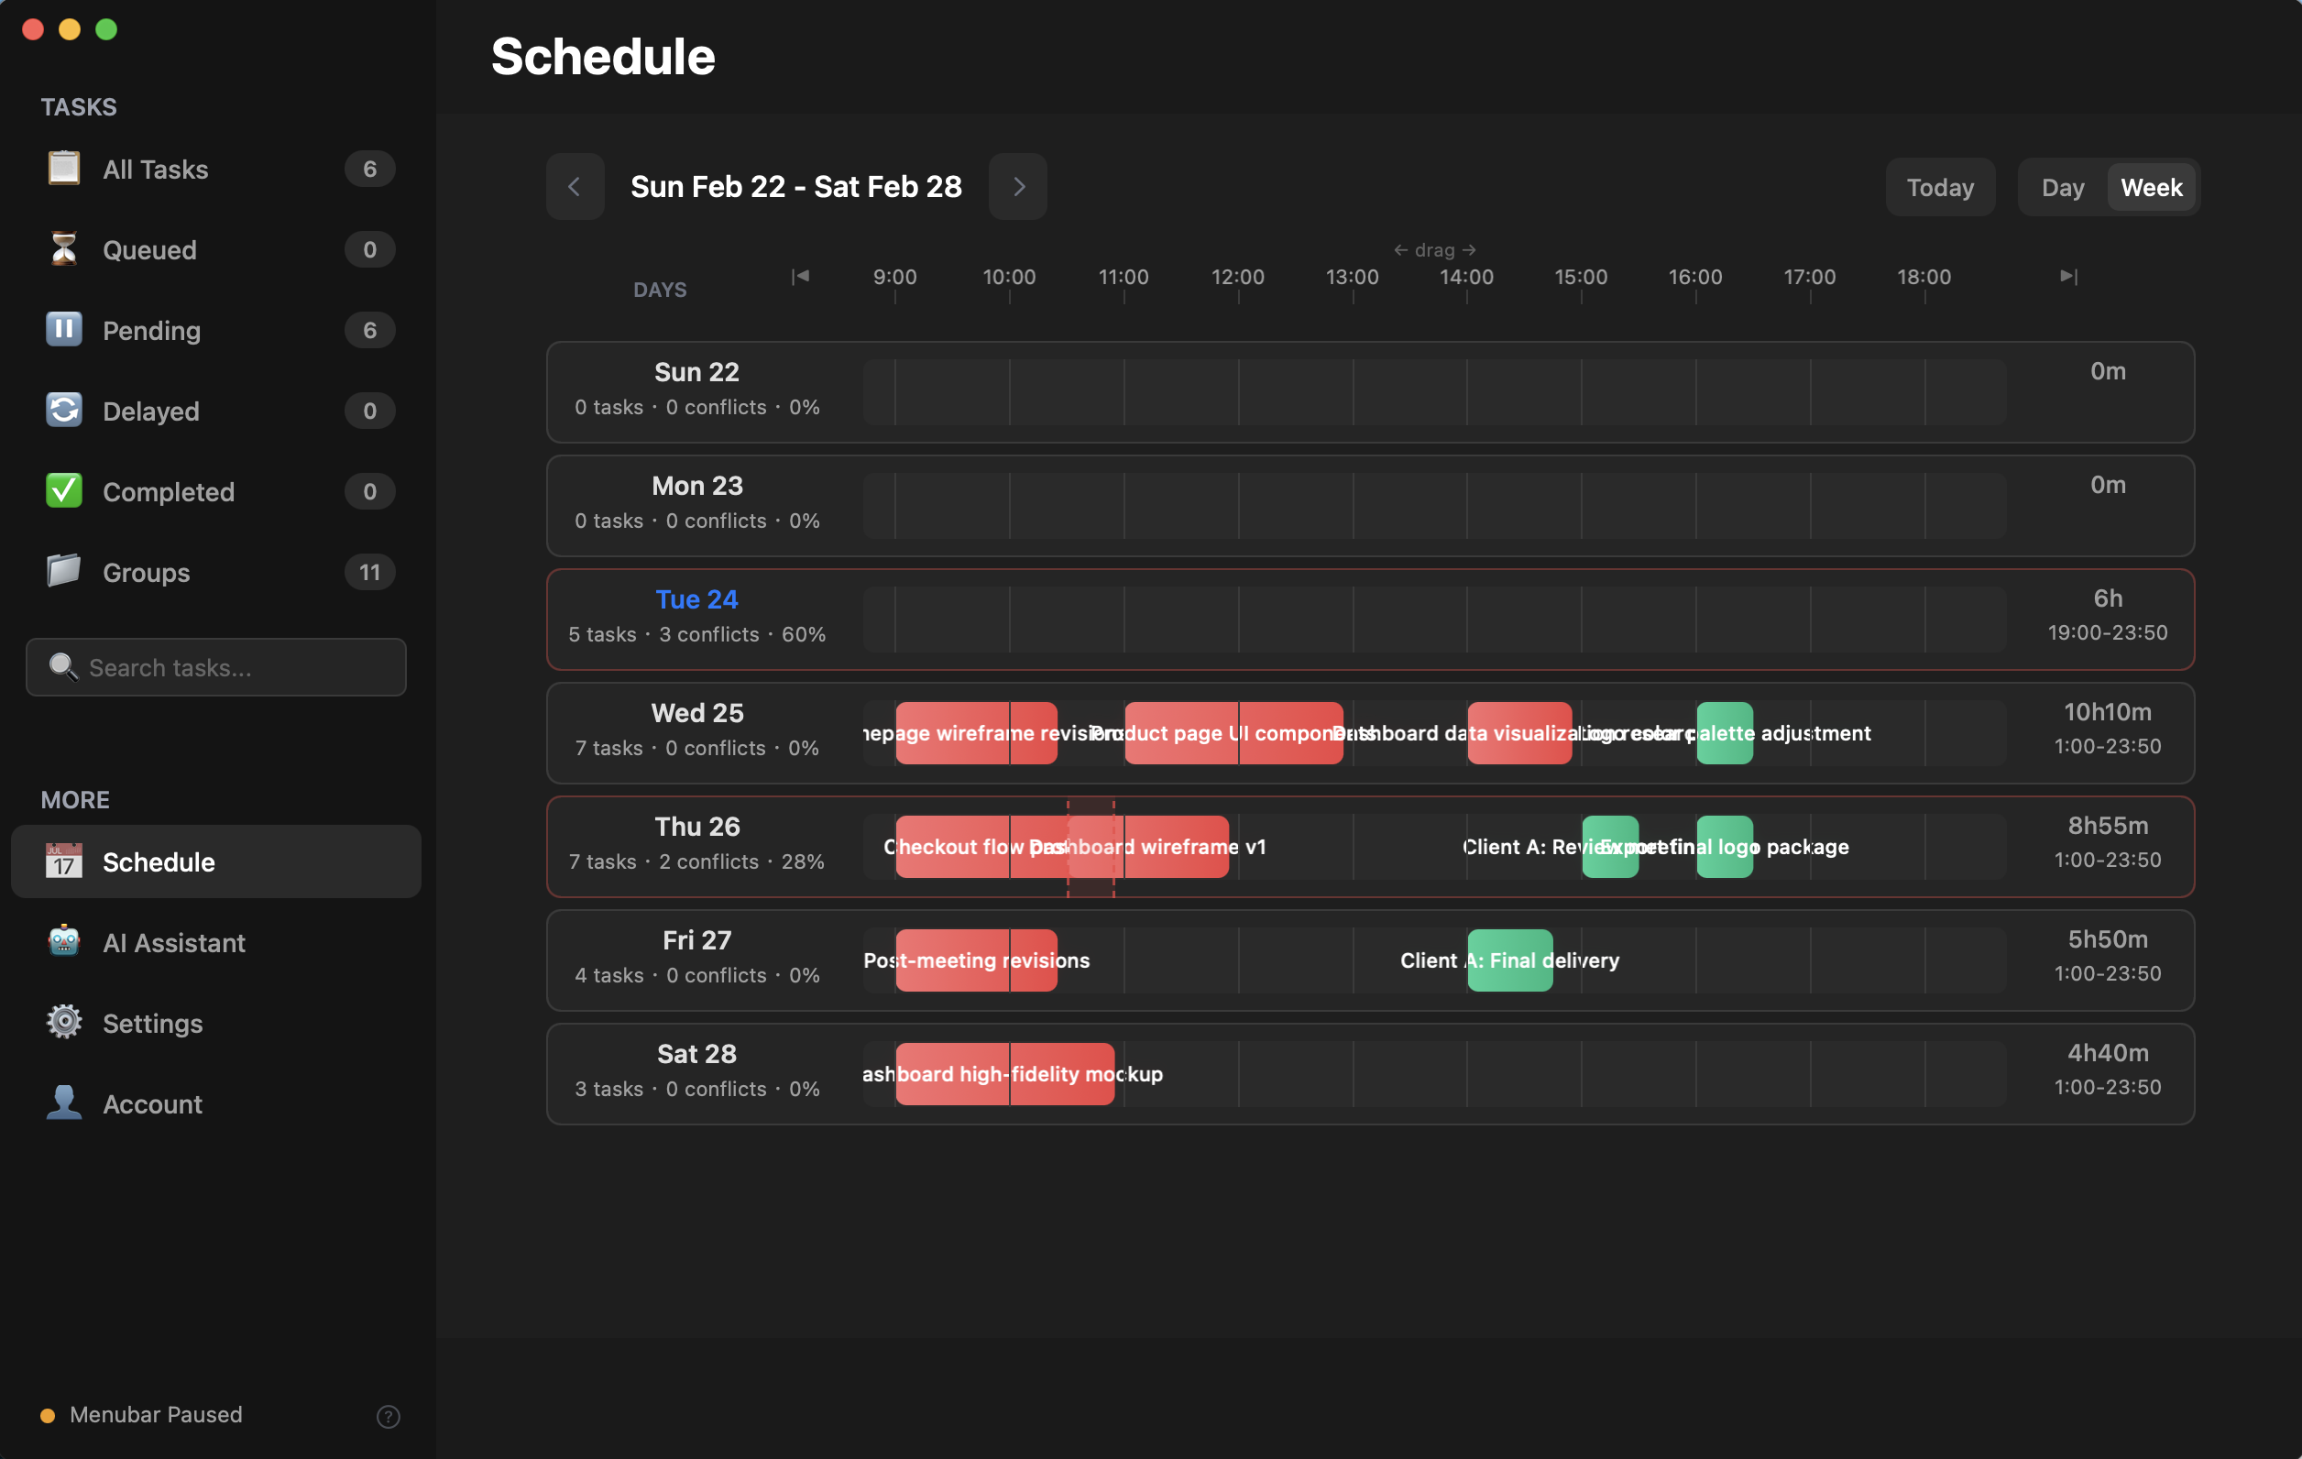The image size is (2302, 1459).
Task: Switch to Day view
Action: pyautogui.click(x=2062, y=187)
